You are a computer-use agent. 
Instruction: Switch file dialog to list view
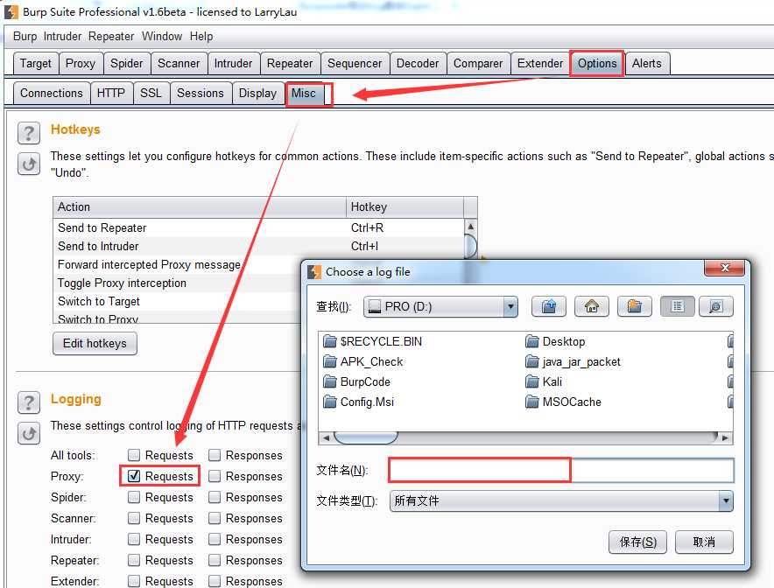(678, 306)
